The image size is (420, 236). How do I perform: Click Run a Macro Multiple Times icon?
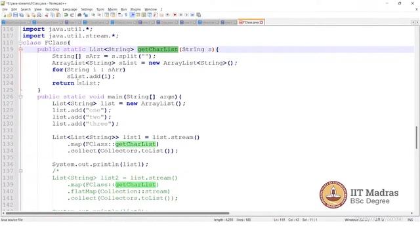coord(192,14)
